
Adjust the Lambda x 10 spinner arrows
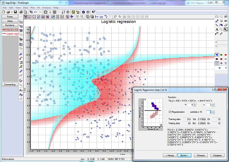coord(213,112)
